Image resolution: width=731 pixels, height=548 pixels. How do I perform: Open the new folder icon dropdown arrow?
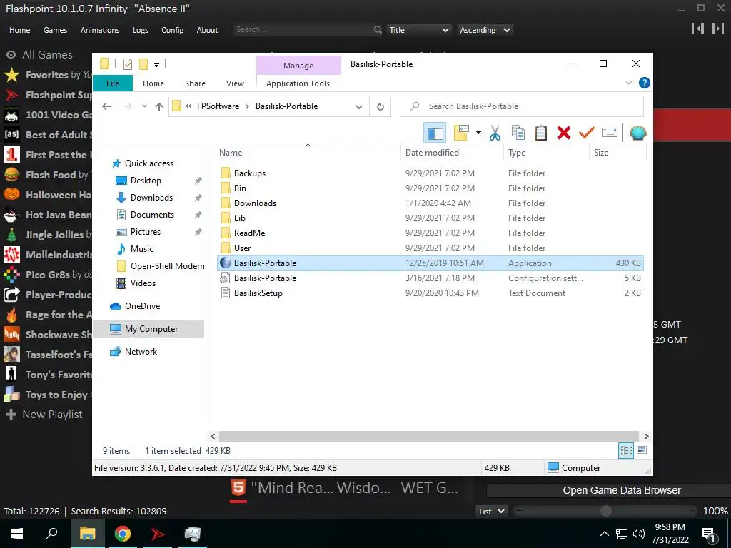[478, 133]
